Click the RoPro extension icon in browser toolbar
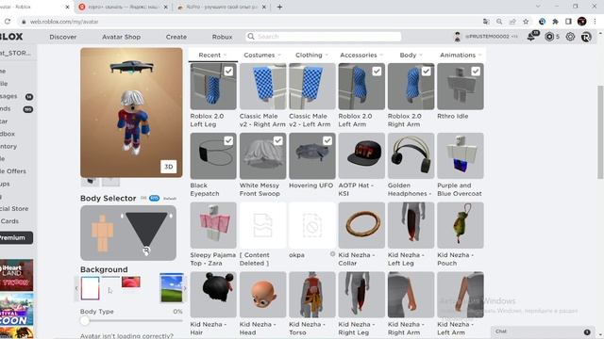The image size is (604, 339). click(x=542, y=22)
